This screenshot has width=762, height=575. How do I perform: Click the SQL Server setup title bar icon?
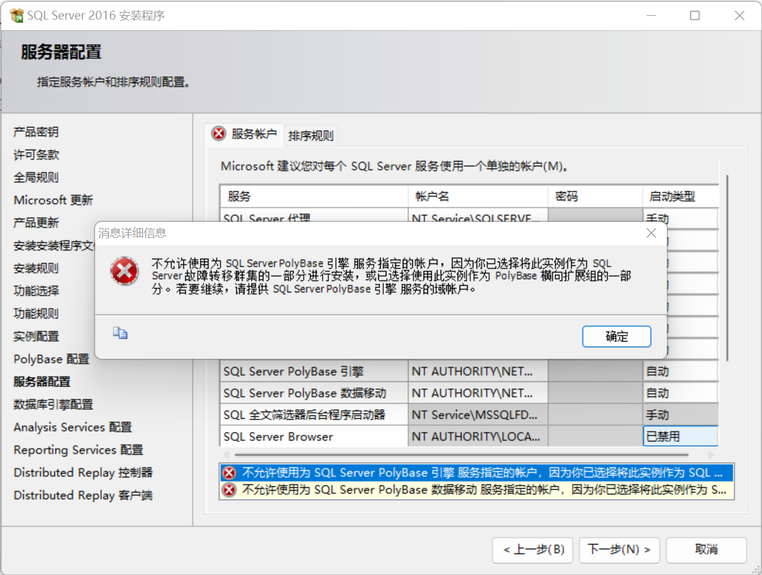click(16, 15)
